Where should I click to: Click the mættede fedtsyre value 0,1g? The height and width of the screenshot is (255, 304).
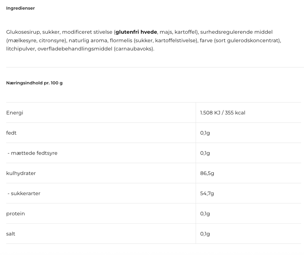point(205,153)
